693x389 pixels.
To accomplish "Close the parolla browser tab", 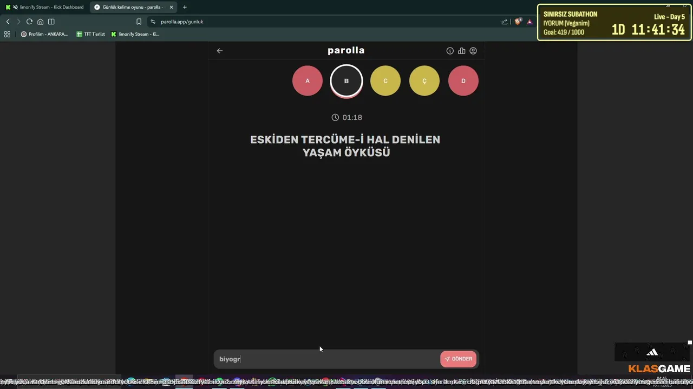I will [171, 7].
